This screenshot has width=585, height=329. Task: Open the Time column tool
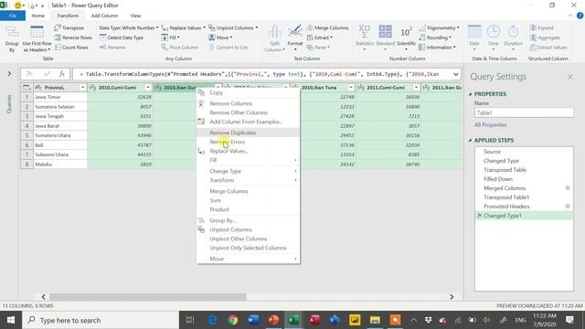pyautogui.click(x=494, y=38)
